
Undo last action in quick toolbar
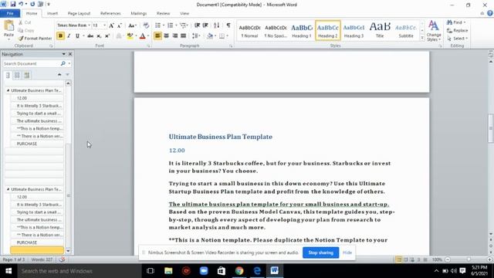click(21, 4)
